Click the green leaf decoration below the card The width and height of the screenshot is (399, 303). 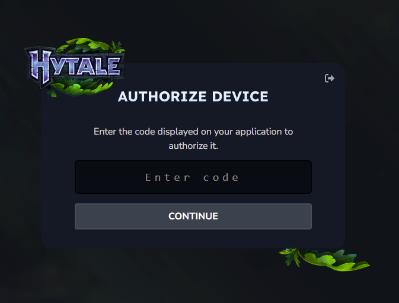click(x=324, y=260)
